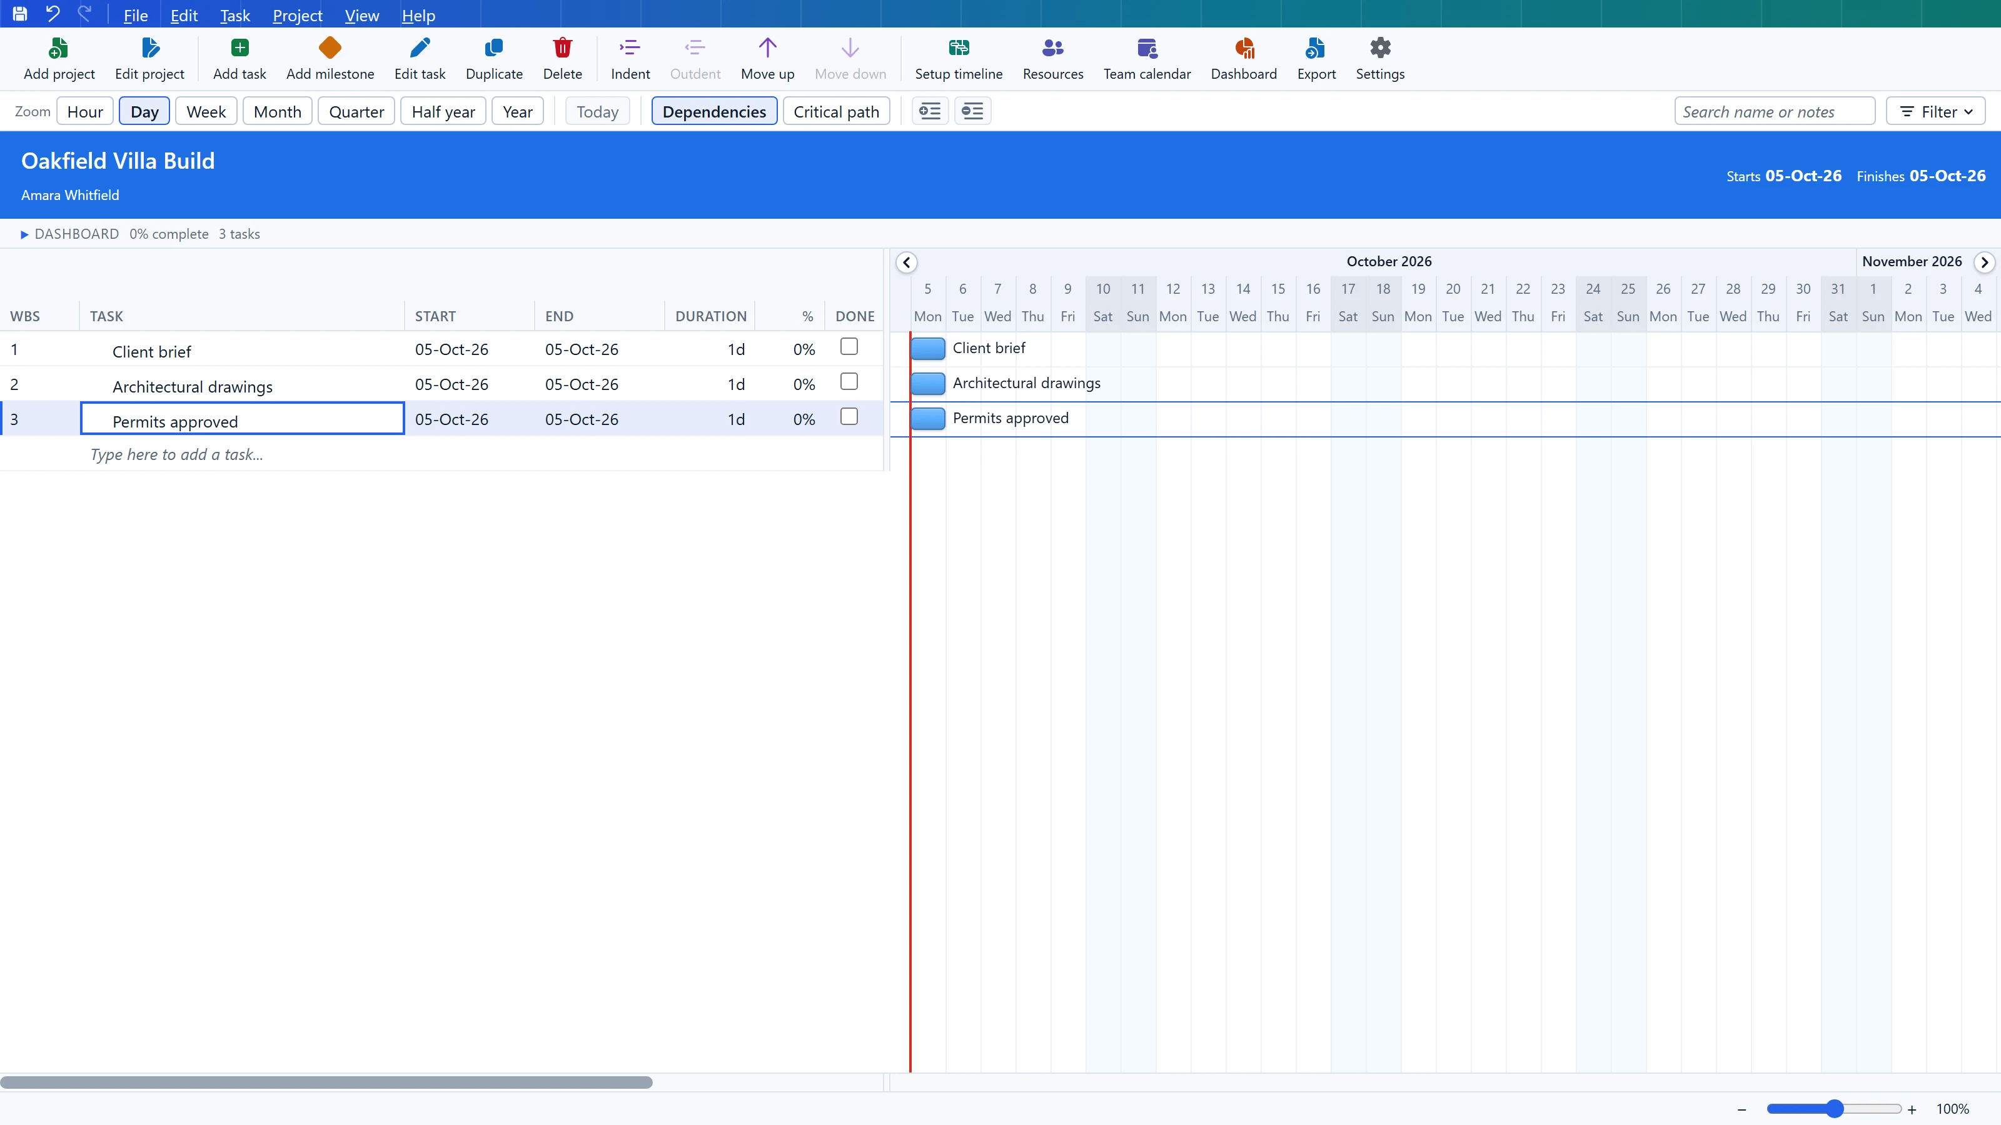
Task: Open Setup timeline
Action: 959,59
